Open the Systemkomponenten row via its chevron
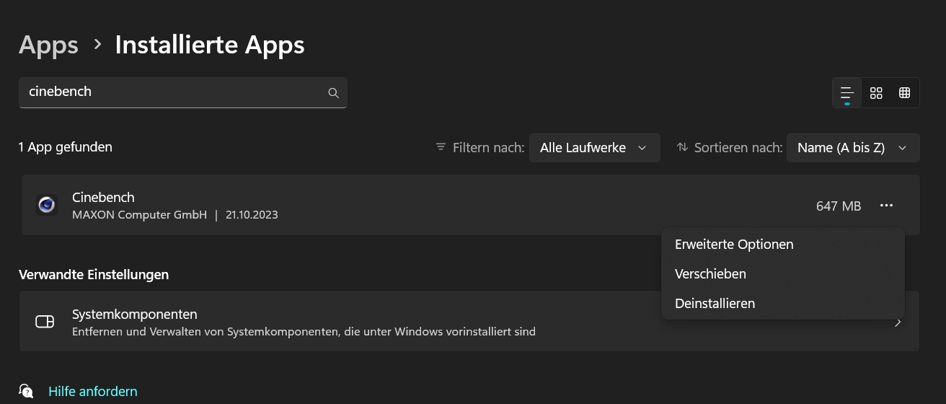This screenshot has height=404, width=946. 898,322
